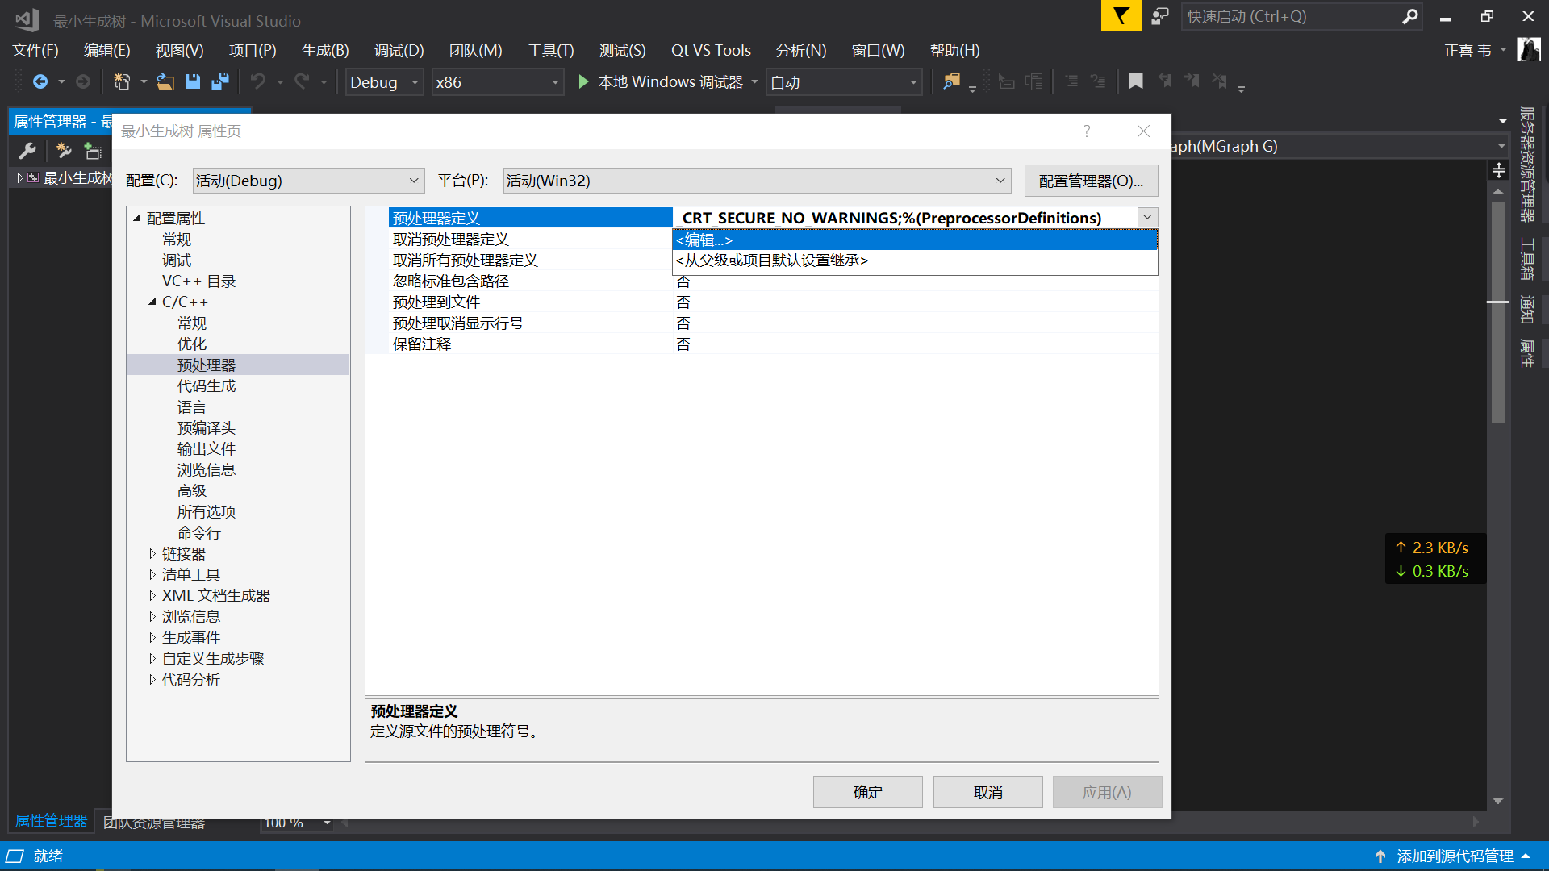Image resolution: width=1549 pixels, height=871 pixels.
Task: Click the increase indent toolbar icon
Action: click(x=1033, y=81)
